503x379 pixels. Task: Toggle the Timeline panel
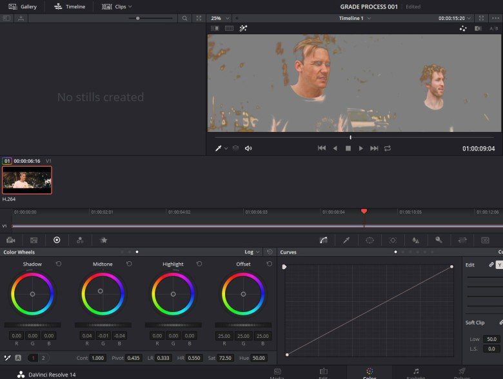point(70,6)
